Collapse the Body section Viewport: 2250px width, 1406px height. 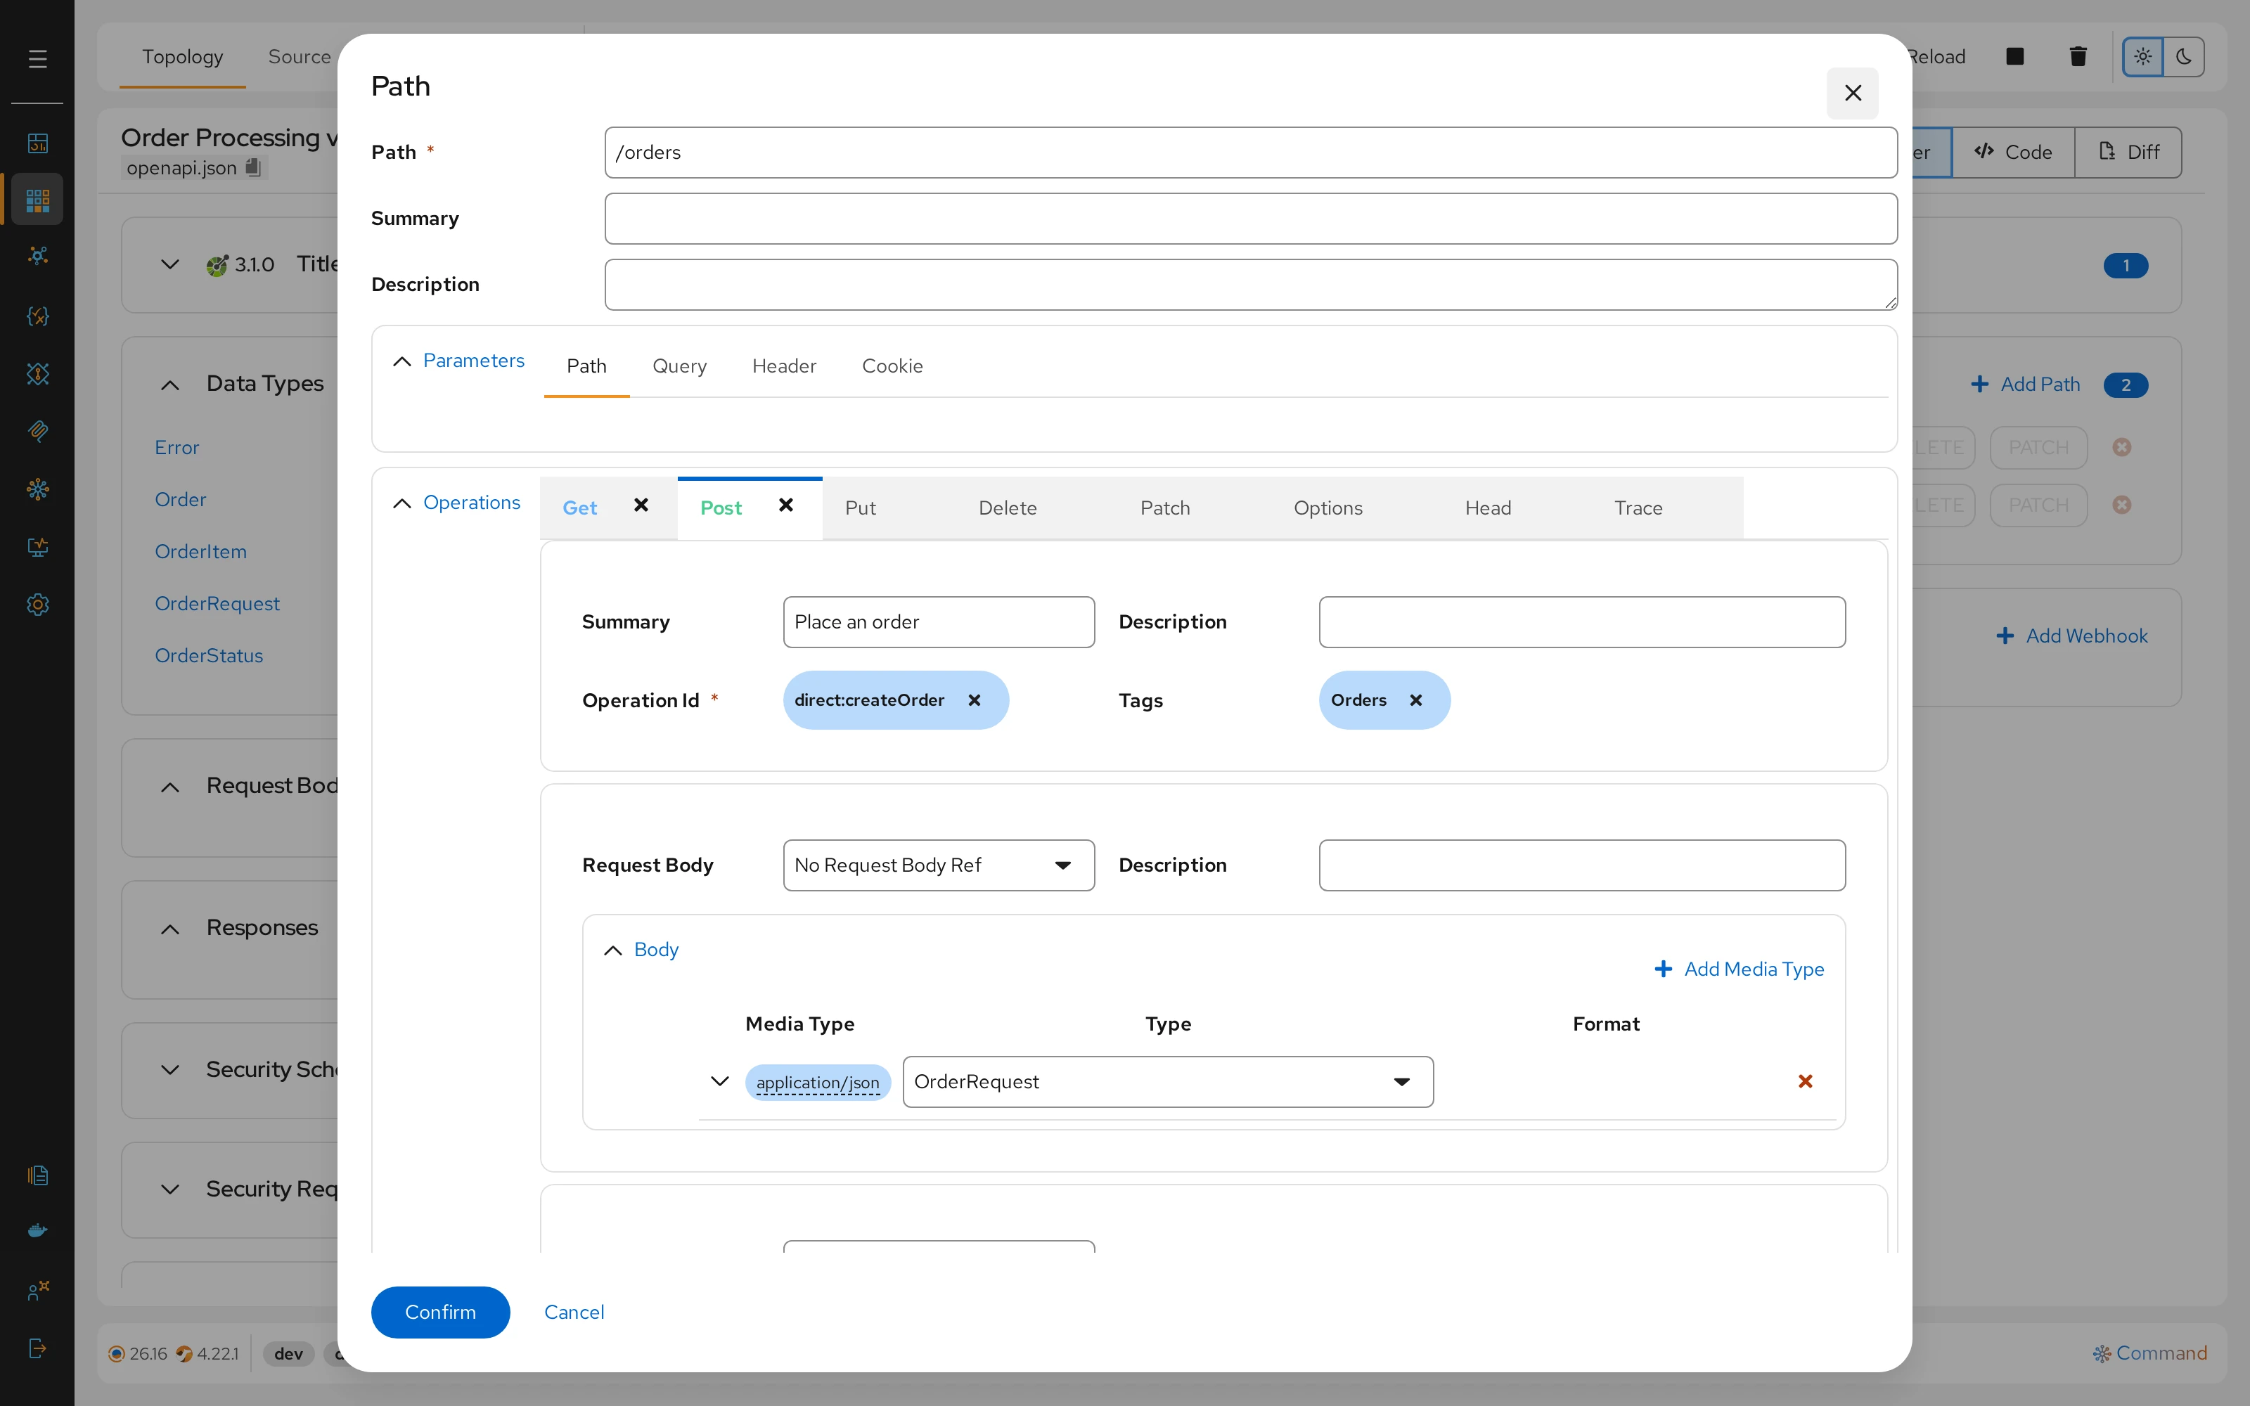pyautogui.click(x=612, y=950)
